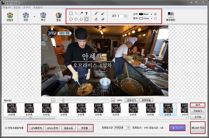Viewport: 209px width, 138px height.
Task: Click the frame list scroll right arrow
Action: coord(186,118)
